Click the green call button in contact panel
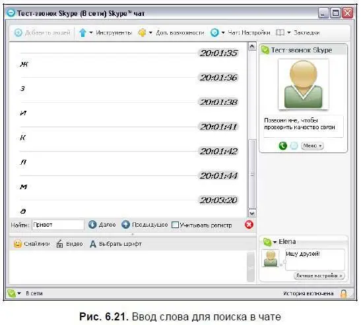Viewport: 361px width, 325px height. coord(282,146)
